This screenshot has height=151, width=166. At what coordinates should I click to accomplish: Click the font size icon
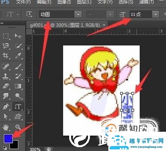click(122, 14)
